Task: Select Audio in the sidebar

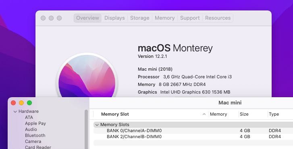Action: coord(31,129)
